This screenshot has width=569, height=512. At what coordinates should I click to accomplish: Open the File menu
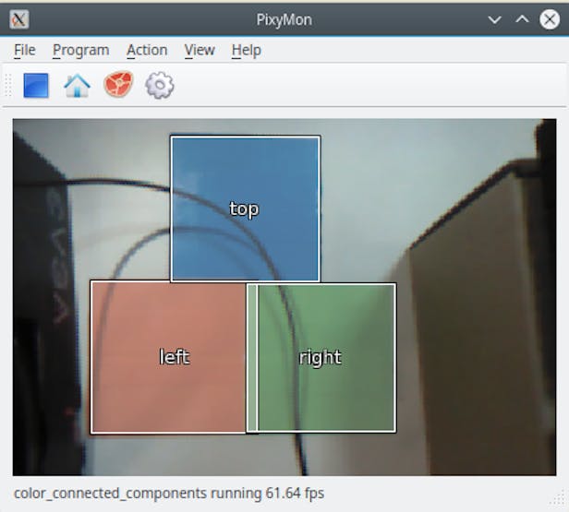point(25,50)
